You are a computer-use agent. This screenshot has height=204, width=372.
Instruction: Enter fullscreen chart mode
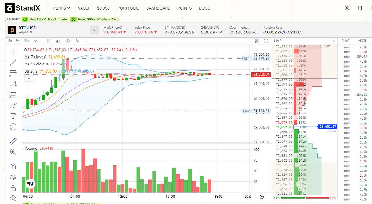pyautogui.click(x=266, y=41)
